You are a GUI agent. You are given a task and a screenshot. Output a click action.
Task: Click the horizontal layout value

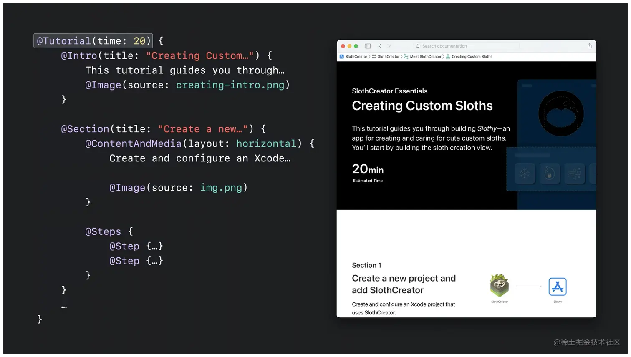coord(266,143)
